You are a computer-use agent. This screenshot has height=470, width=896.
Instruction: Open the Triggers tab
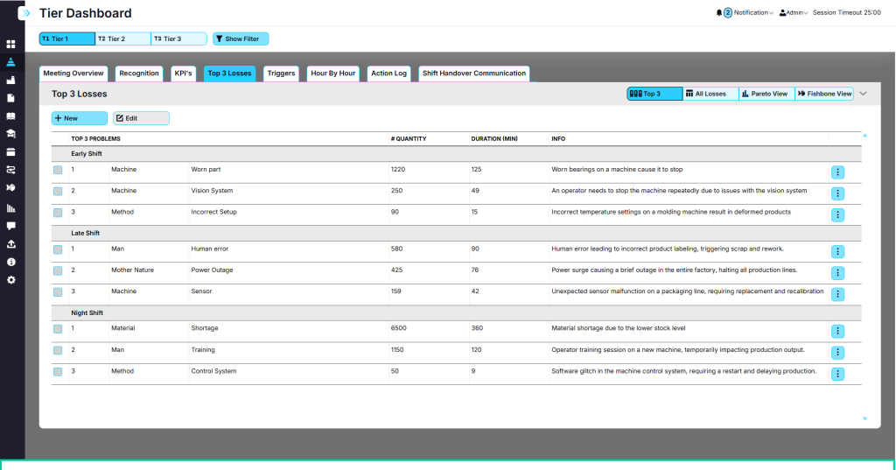[x=281, y=74]
